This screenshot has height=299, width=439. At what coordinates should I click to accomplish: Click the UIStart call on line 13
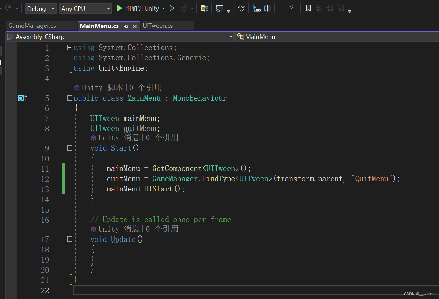tap(158, 189)
